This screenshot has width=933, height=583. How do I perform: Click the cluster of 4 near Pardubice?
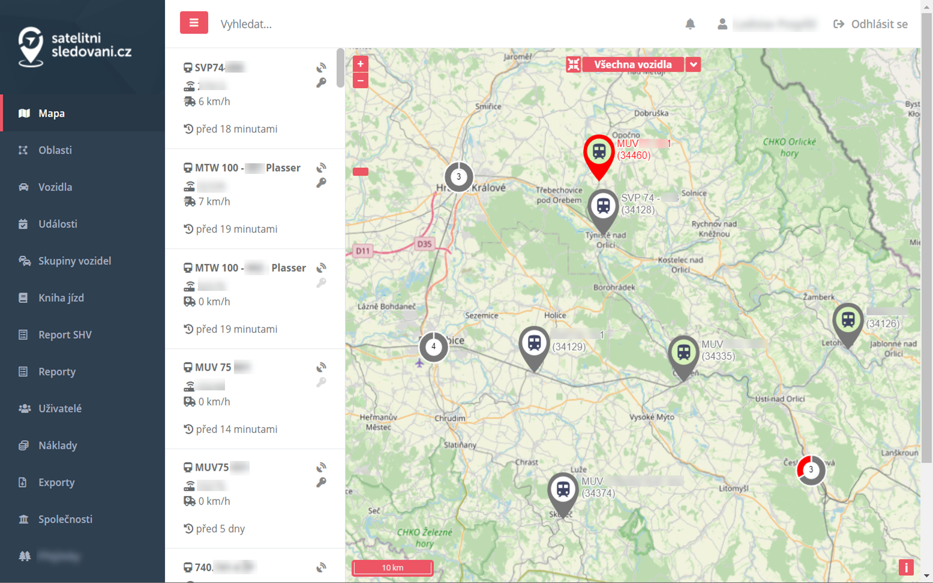click(x=433, y=347)
